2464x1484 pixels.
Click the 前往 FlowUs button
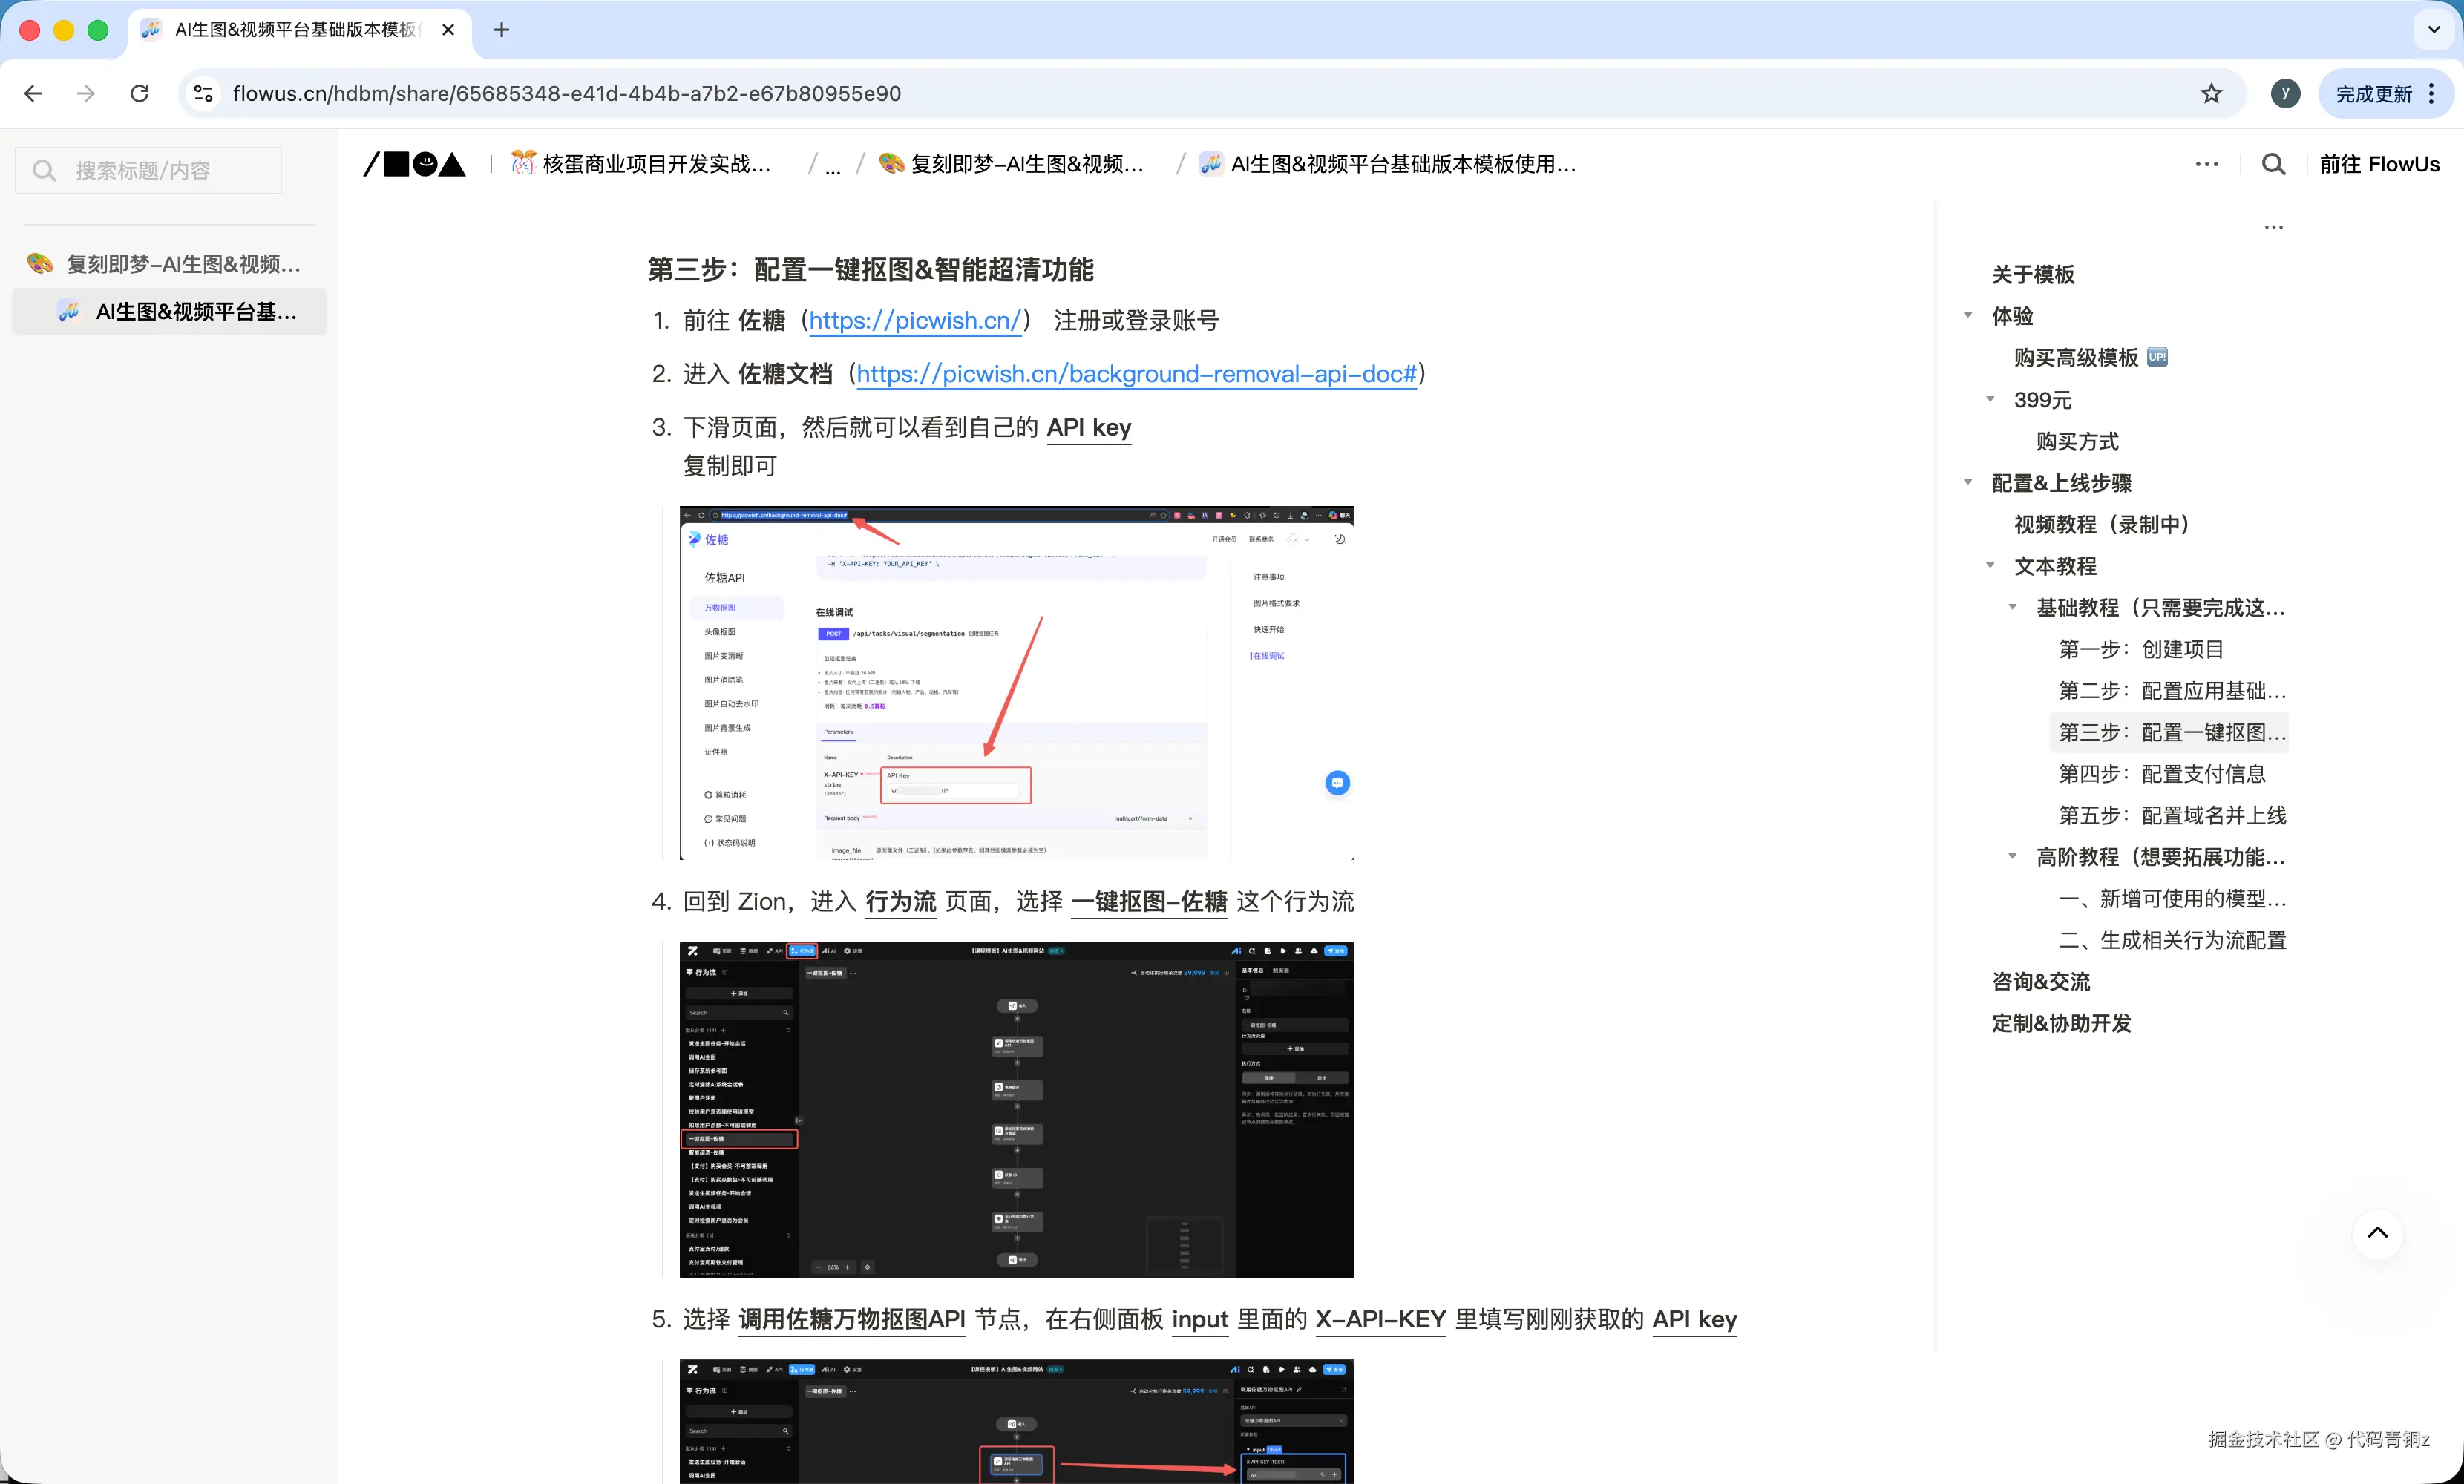tap(2379, 164)
